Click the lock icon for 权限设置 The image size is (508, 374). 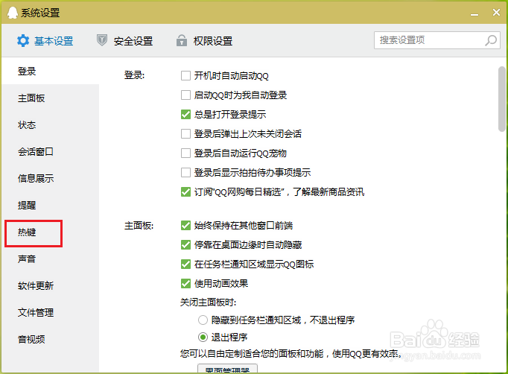click(x=182, y=40)
